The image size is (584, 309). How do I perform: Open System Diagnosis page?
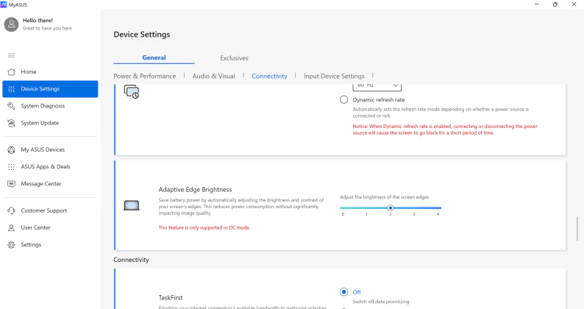50,106
